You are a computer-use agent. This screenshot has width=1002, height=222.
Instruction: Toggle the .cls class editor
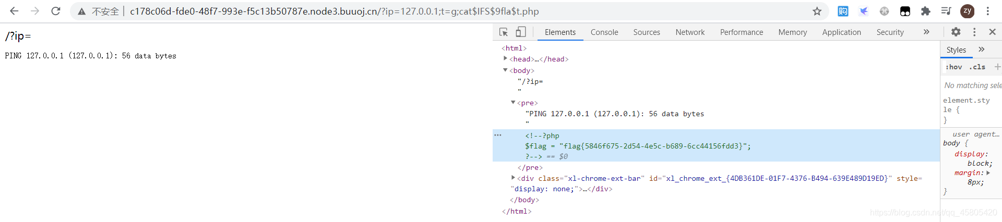(x=977, y=67)
